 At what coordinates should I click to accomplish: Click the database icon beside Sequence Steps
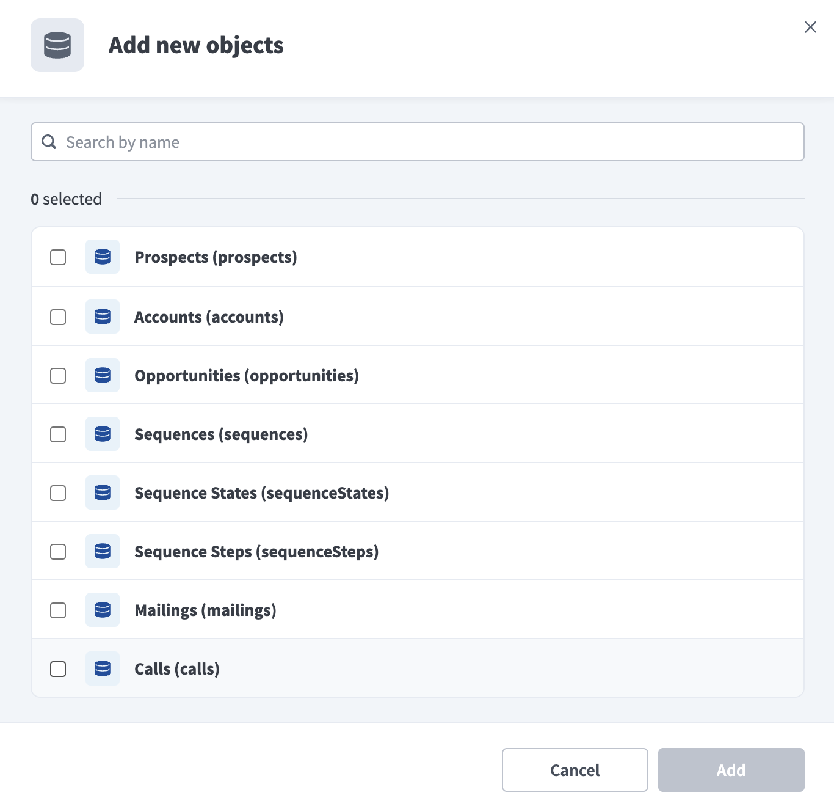click(103, 551)
